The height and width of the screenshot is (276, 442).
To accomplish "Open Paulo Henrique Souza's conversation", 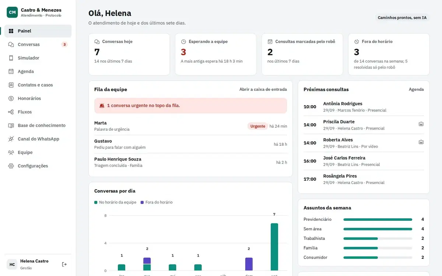I will pyautogui.click(x=190, y=162).
